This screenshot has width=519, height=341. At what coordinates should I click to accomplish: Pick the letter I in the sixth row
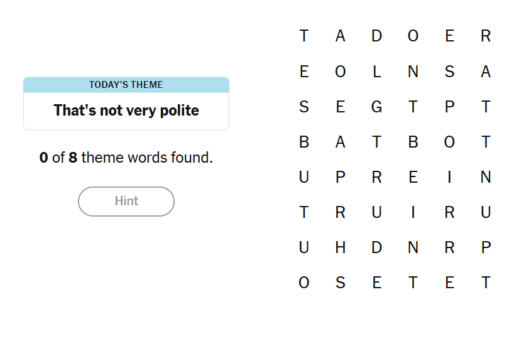pyautogui.click(x=413, y=212)
